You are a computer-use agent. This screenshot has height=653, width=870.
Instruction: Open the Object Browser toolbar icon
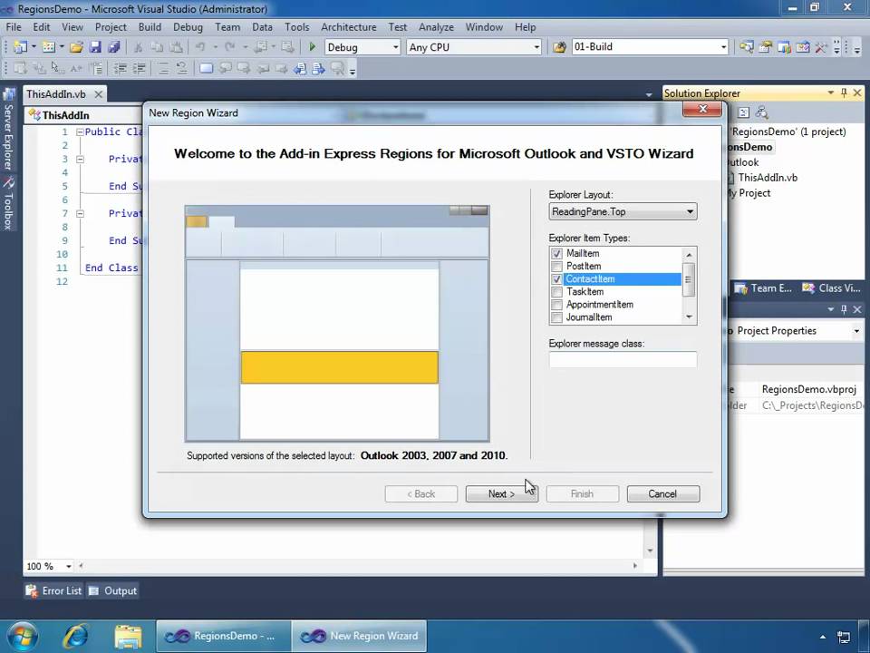[784, 47]
